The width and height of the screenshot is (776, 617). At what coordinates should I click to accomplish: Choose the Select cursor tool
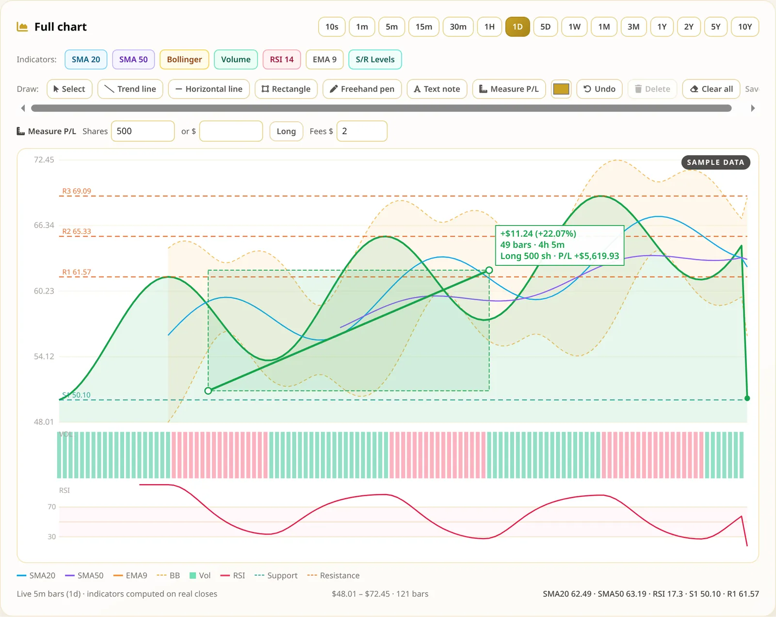69,89
